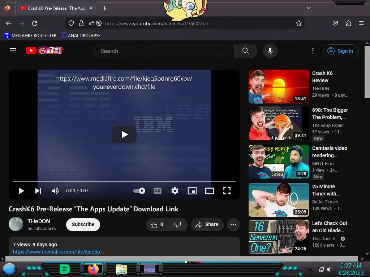Open Camtasia video rendering thumbnail
Screen dimensions: 370x277
pyautogui.click(x=279, y=161)
